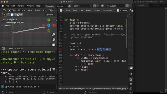Click the text editor vertical scrollbar
Image resolution: width=167 pixels, height=94 pixels.
(x=126, y=33)
